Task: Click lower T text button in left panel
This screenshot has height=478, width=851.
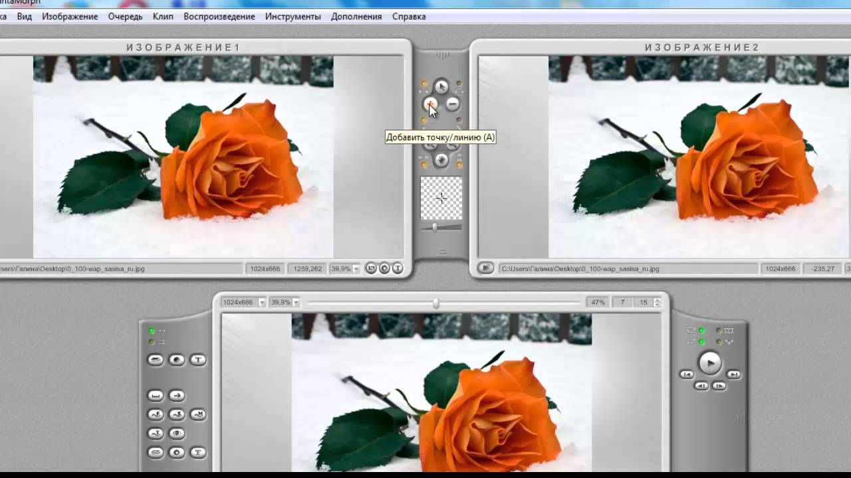Action: click(198, 453)
